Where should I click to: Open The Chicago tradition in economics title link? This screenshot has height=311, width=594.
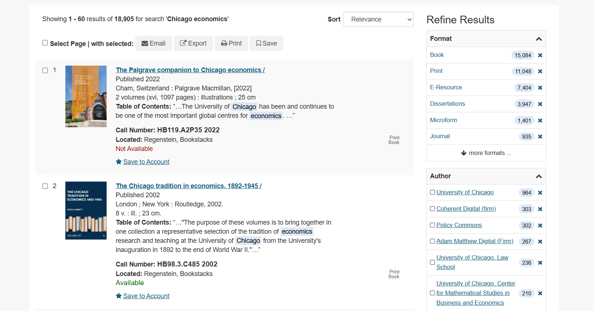coord(188,186)
